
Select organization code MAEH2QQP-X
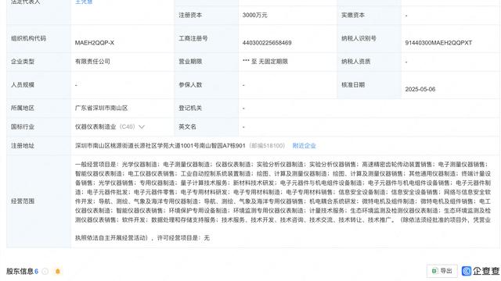tap(94, 43)
